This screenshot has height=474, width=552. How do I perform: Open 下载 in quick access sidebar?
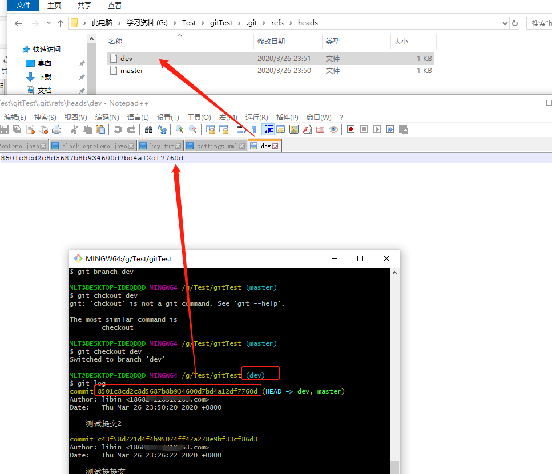45,76
